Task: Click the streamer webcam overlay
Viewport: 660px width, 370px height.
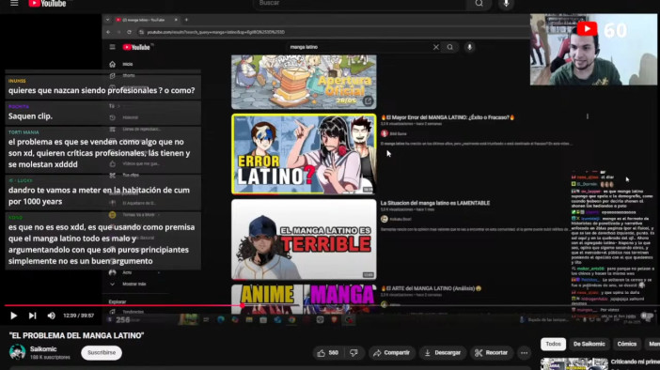Action: [x=593, y=50]
